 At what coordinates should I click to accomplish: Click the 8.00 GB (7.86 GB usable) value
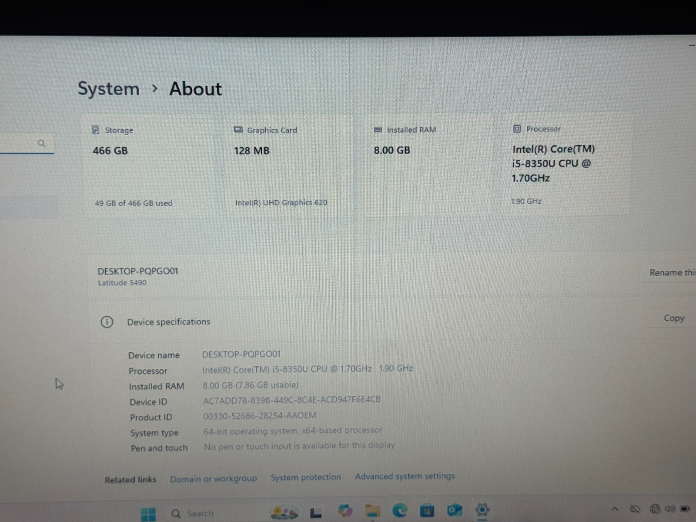(251, 385)
